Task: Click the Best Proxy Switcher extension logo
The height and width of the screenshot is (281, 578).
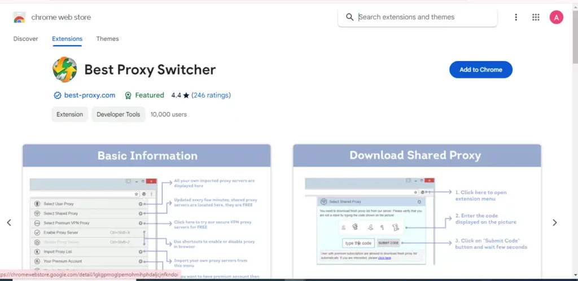Action: click(65, 69)
